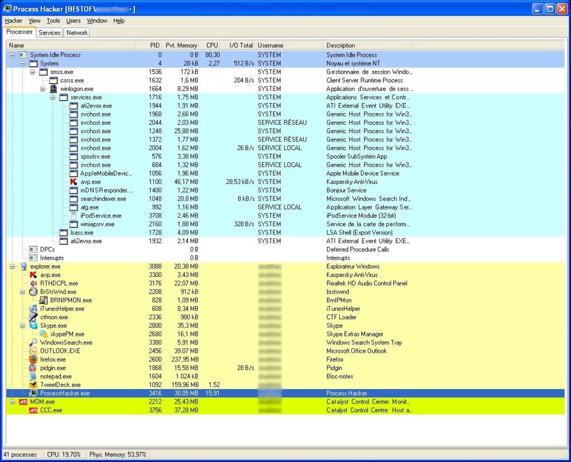Select the csrss.exe process row

click(285, 80)
